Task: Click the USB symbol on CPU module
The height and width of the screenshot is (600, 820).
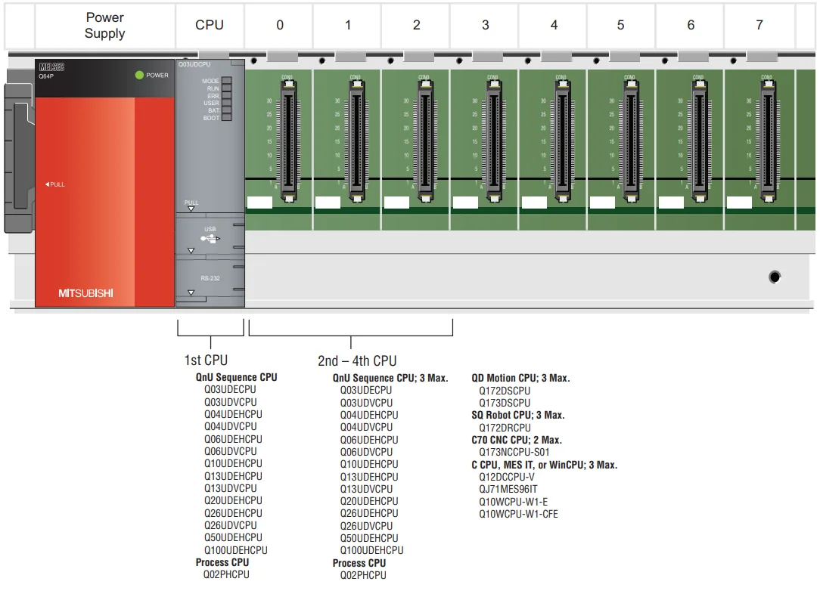Action: point(210,238)
